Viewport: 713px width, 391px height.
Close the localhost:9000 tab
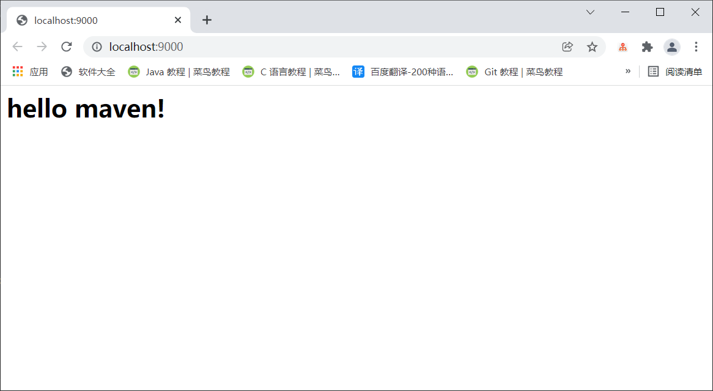pos(178,20)
